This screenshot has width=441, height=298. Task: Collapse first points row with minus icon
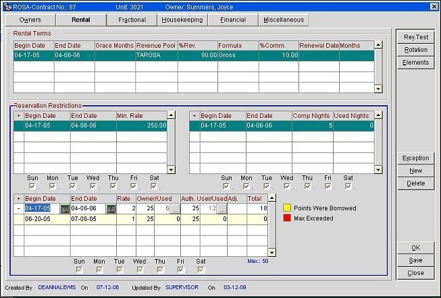pos(18,209)
